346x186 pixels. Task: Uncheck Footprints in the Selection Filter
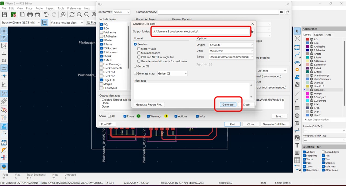[x=304, y=156]
